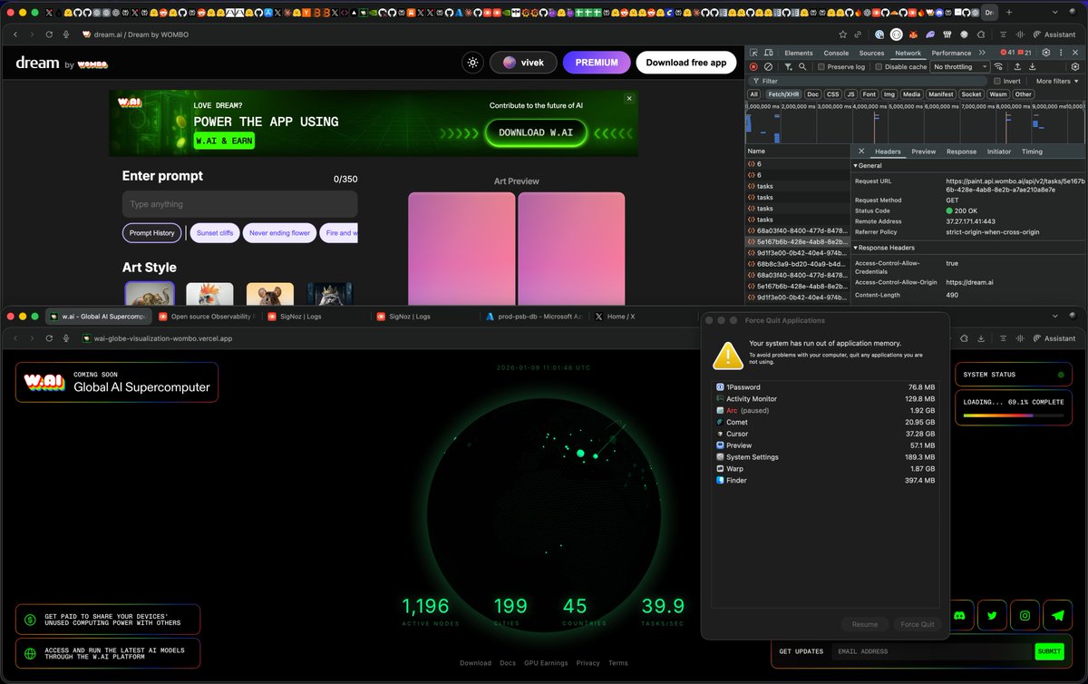Close the request details pane X icon
This screenshot has width=1088, height=684.
click(x=861, y=151)
